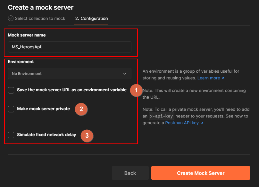The image size is (259, 187).
Task: Go to Select collection to mock step
Action: tap(40, 18)
